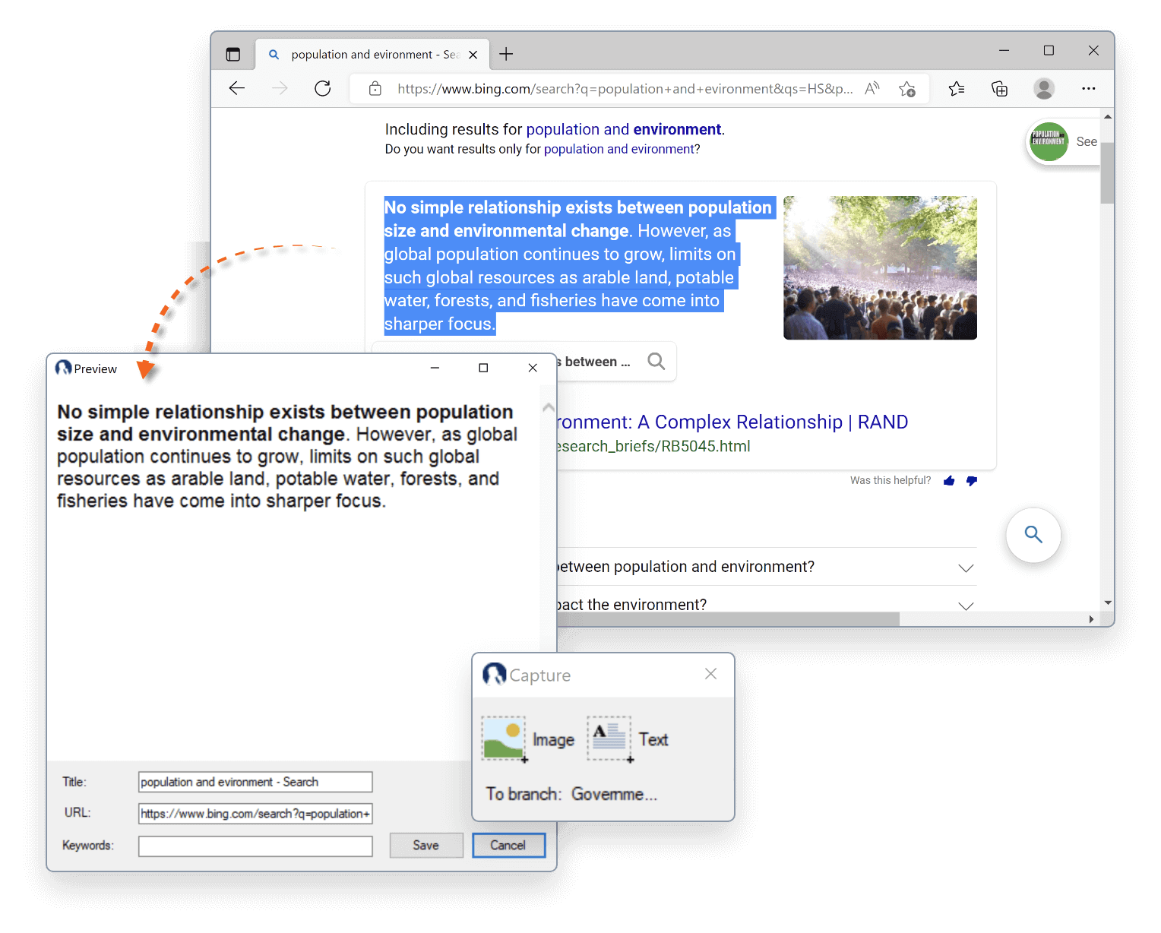Click the bing.com address bar URL

(625, 89)
